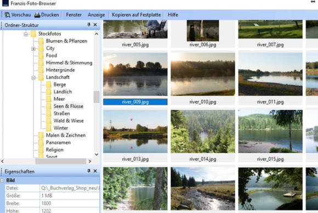The image size is (318, 213).
Task: Select the Hintergründe folder
Action: click(60, 70)
